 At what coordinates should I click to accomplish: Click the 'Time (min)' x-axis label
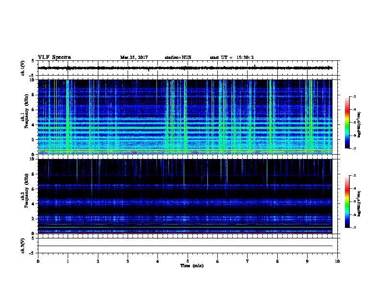point(192,266)
